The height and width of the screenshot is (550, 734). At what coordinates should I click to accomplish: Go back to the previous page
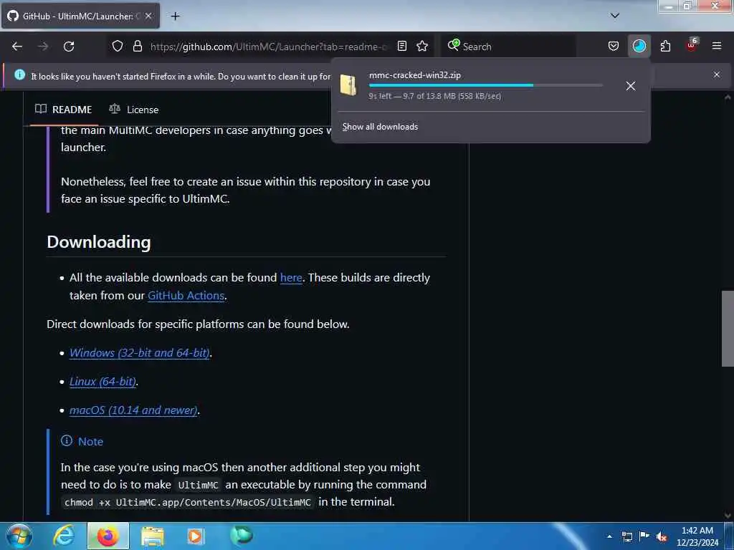[x=17, y=47]
